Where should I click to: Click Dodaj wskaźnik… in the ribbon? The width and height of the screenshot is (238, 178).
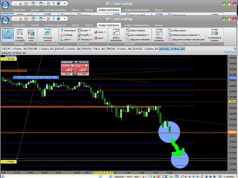pyautogui.click(x=137, y=30)
